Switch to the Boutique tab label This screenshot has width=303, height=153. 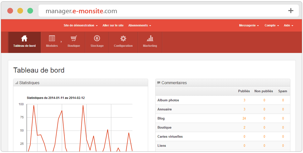74,46
